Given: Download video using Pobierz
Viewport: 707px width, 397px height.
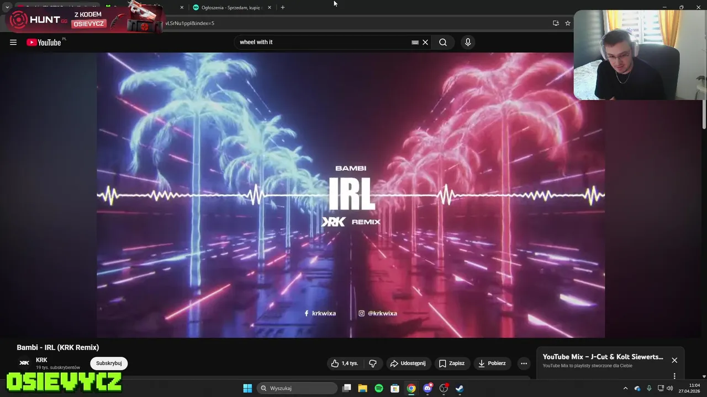Looking at the screenshot, I should click(x=492, y=363).
